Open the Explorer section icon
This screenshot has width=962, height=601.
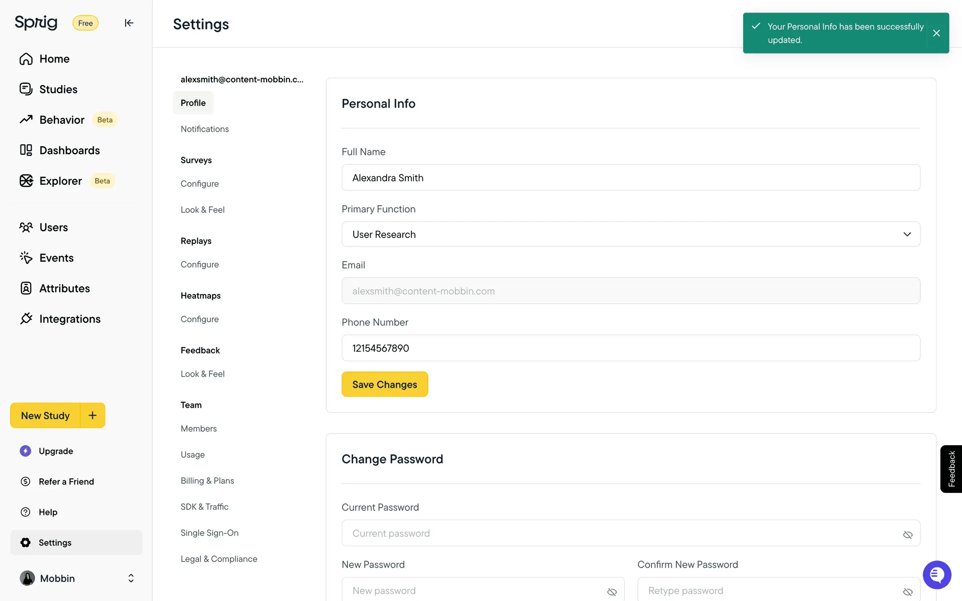(26, 181)
